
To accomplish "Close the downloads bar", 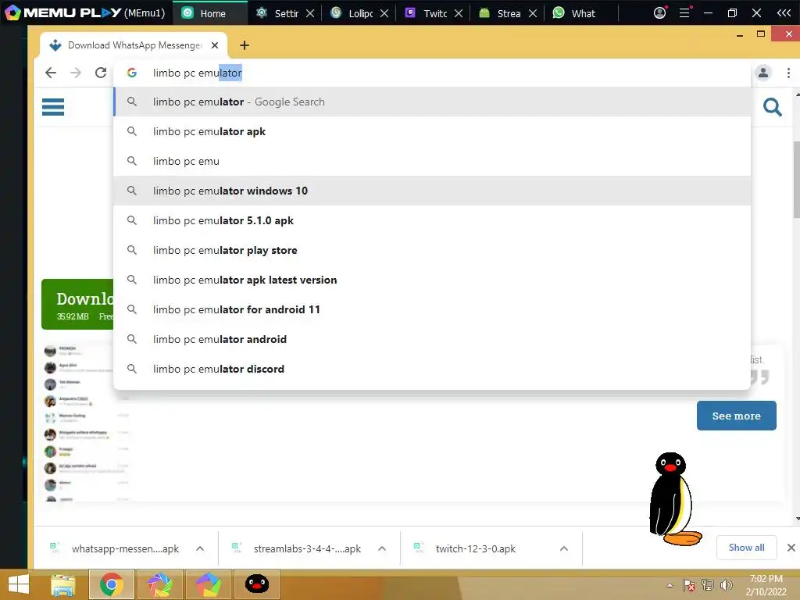I will [791, 548].
